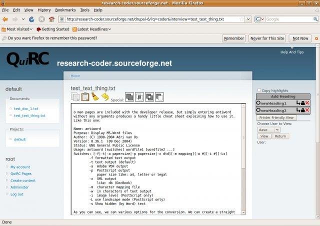Click the clipboard paste icon
The image size is (320, 226).
pyautogui.click(x=85, y=97)
